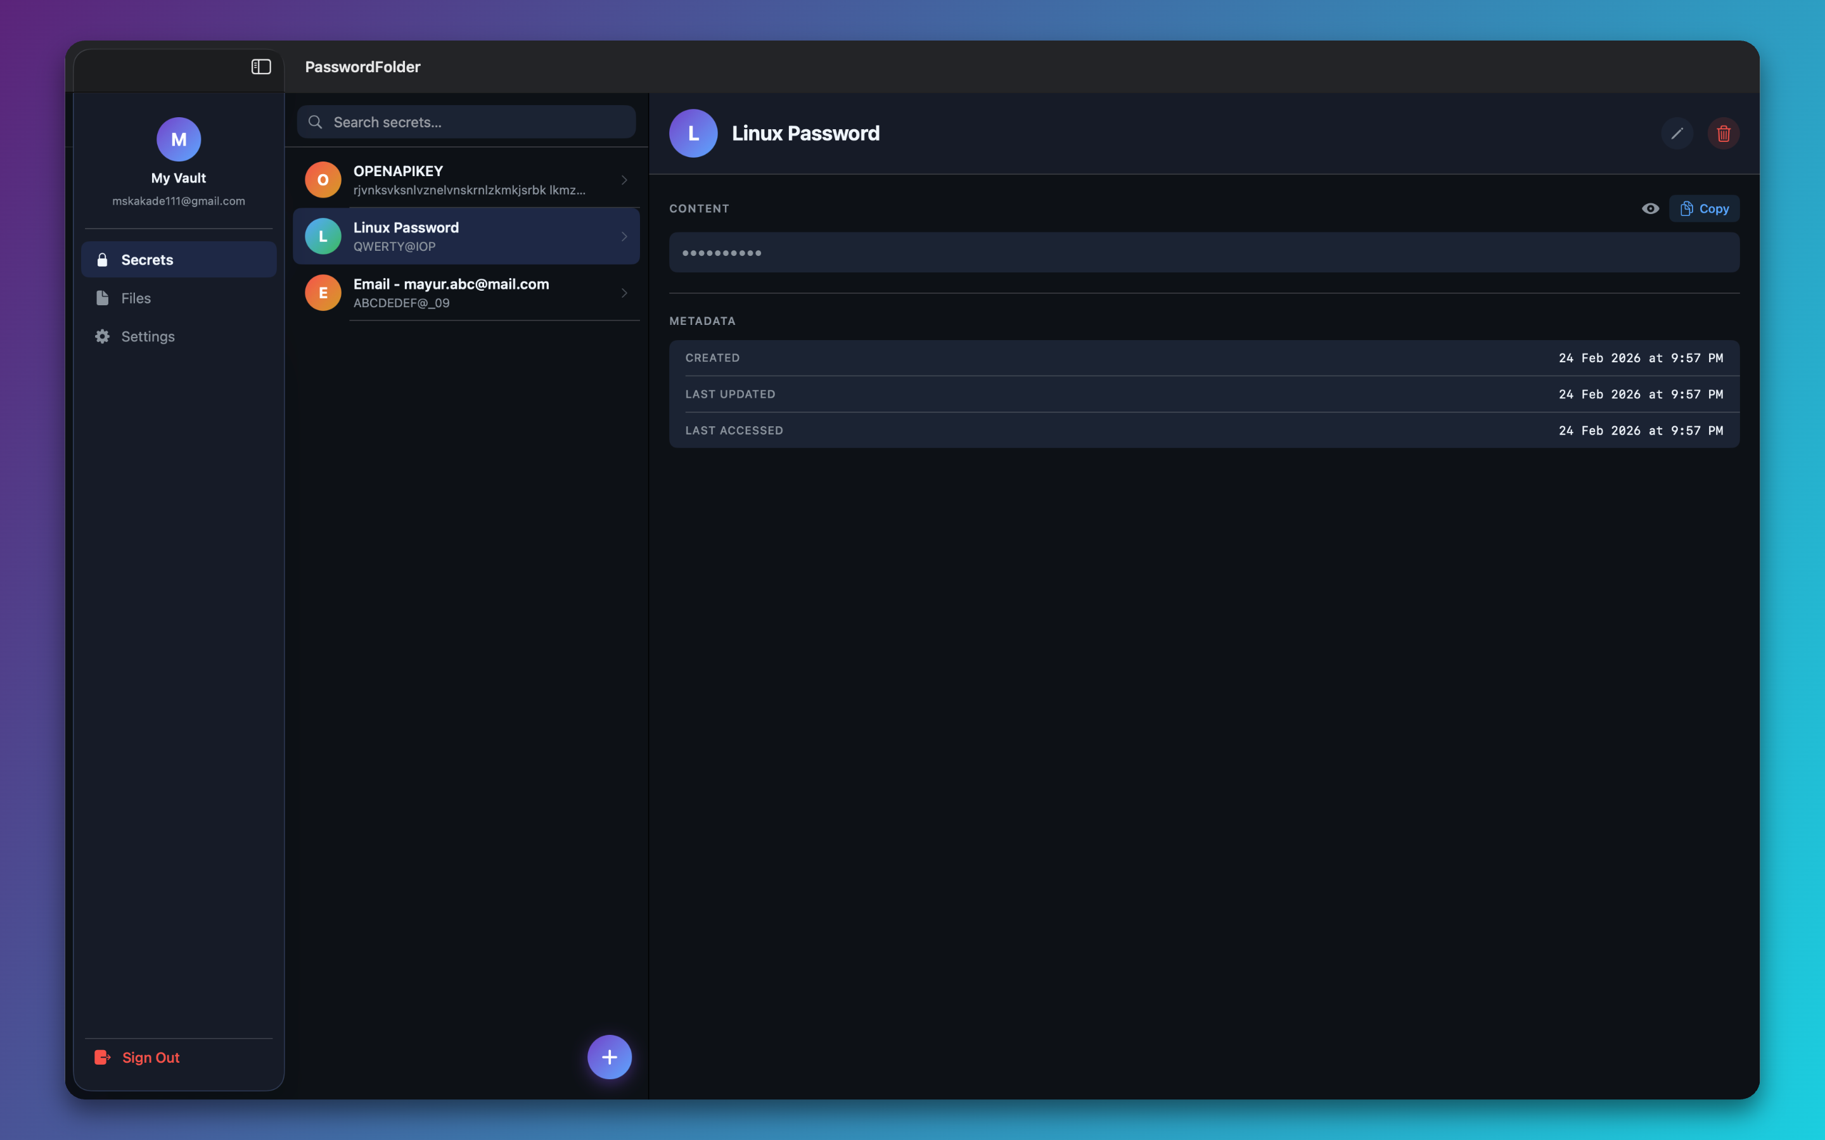Reveal the hidden password with the eye toggle

[x=1650, y=209]
